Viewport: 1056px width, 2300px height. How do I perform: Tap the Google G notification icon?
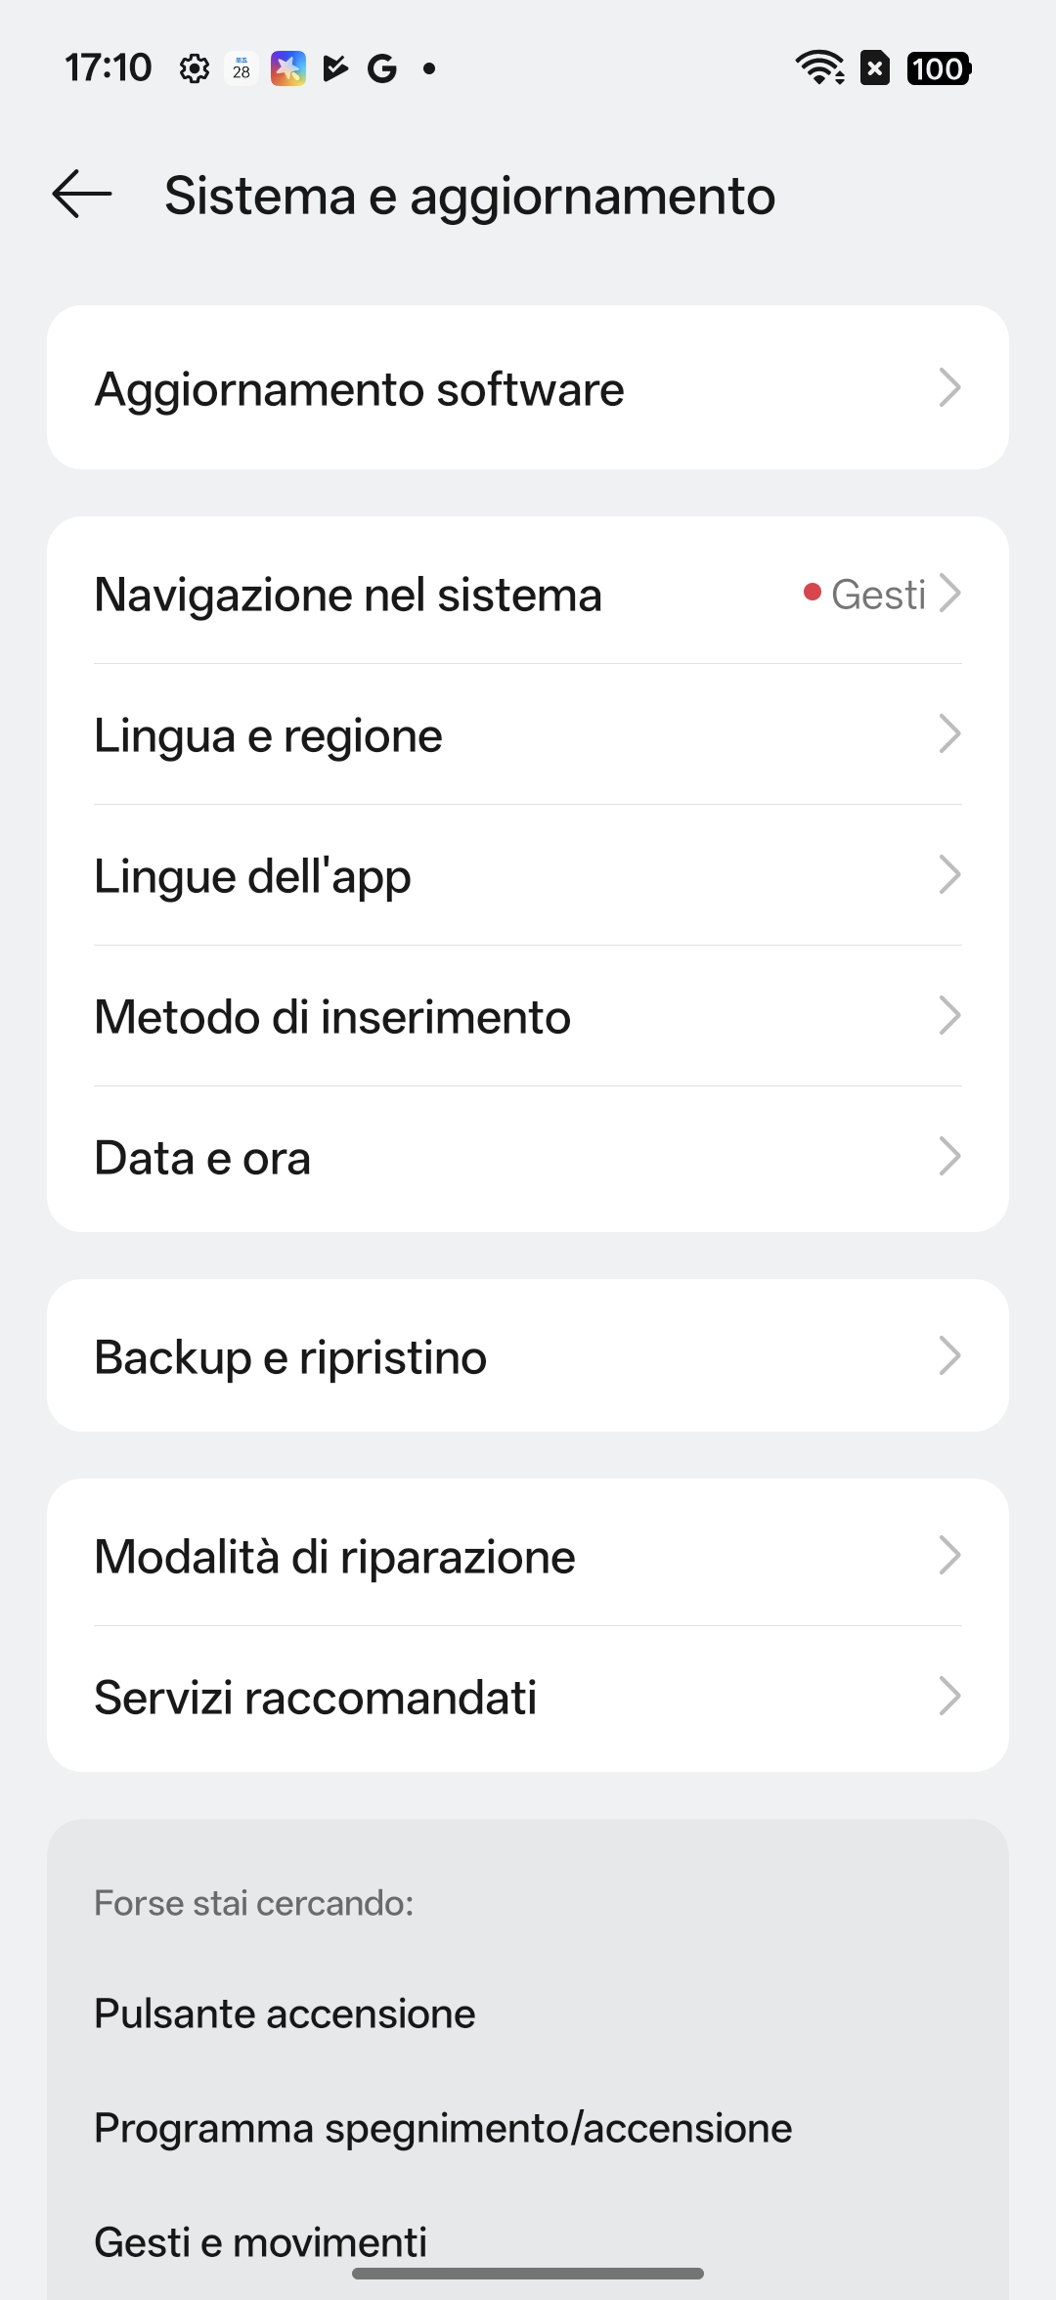coord(381,68)
